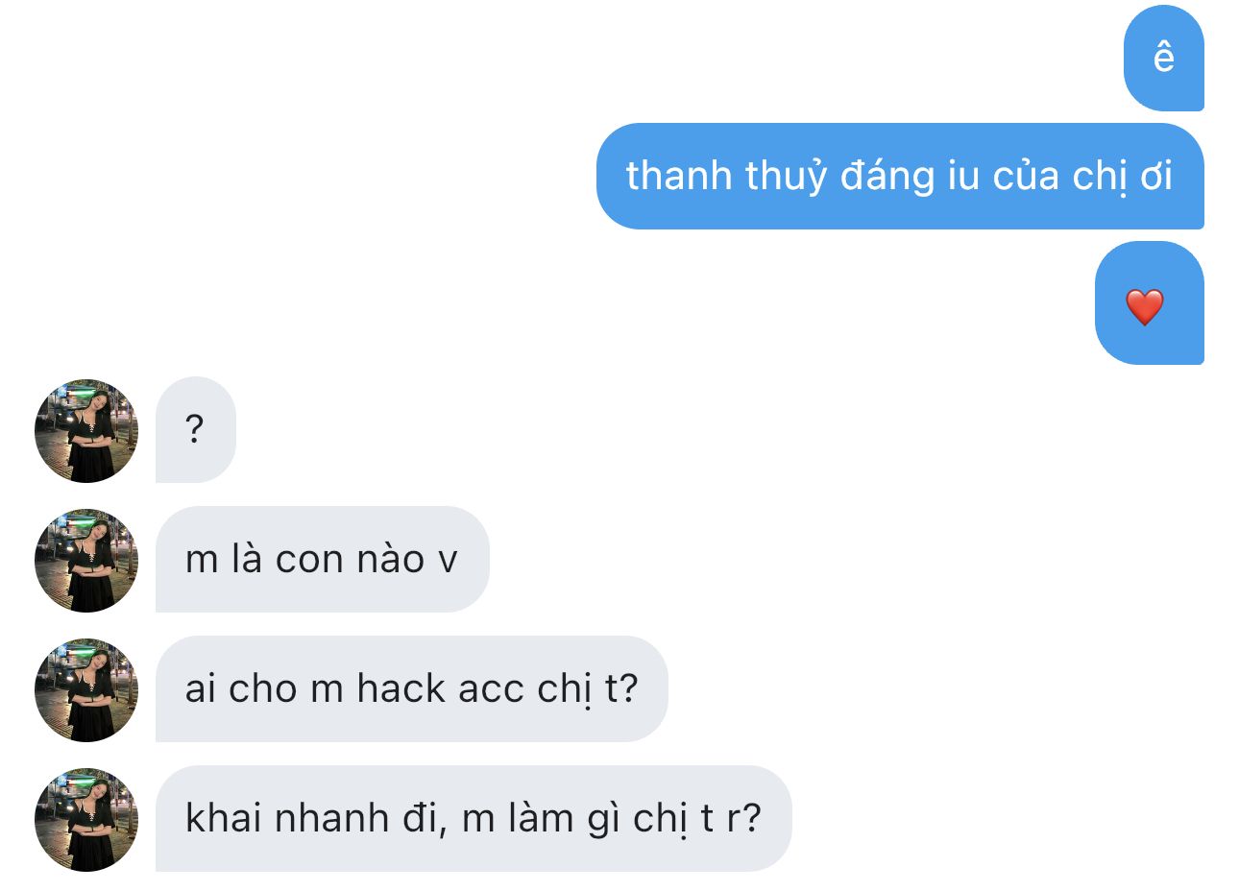Screen dimensions: 1239x891
Task: Click the red heart emoji
Action: click(1144, 307)
